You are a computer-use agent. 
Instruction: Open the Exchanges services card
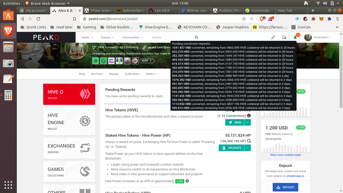click(69, 148)
